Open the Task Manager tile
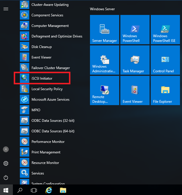Screen dimensions: 182x195 pos(135,60)
